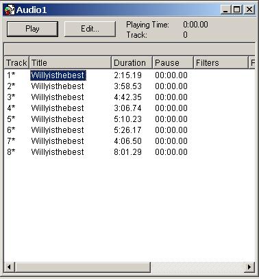Click track number 5* cell
This screenshot has height=279, width=259.
[x=11, y=119]
